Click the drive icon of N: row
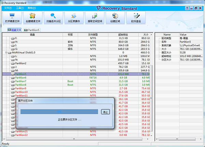Viewport: 205px width, 147px height. pos(13,60)
